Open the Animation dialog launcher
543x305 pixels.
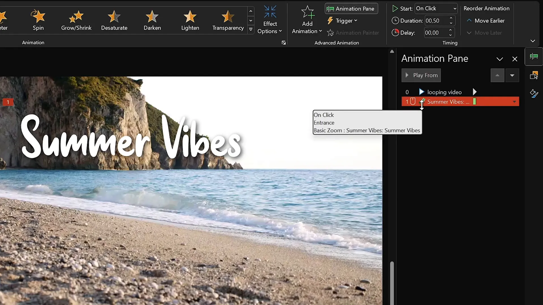point(284,43)
